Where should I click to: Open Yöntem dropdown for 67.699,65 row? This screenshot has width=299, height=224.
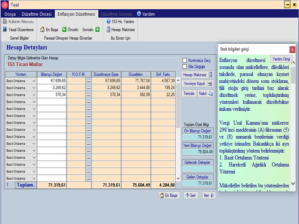tap(34, 81)
